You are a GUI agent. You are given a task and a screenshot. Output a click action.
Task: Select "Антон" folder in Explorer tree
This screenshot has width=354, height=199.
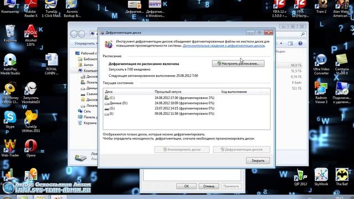[86, 65]
